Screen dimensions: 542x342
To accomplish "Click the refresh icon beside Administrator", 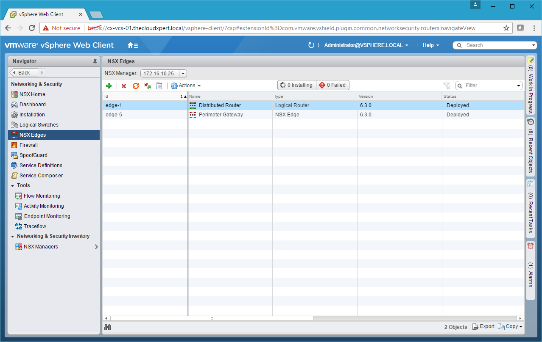I will pyautogui.click(x=311, y=45).
